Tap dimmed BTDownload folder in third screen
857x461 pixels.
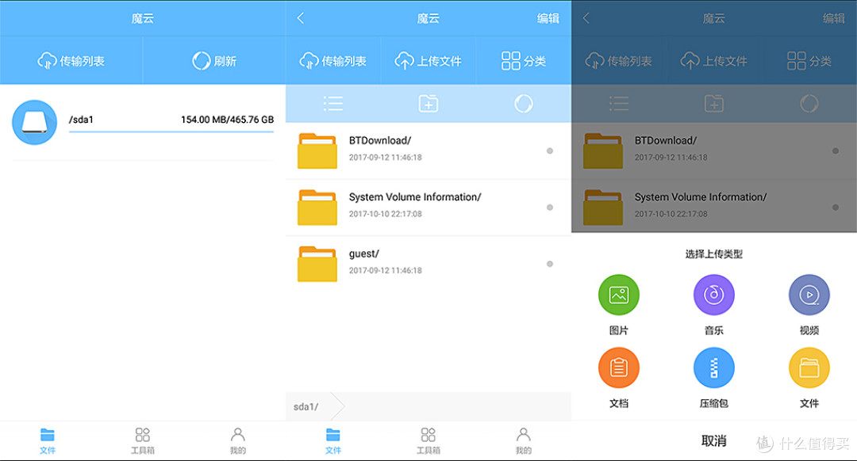[x=603, y=150]
